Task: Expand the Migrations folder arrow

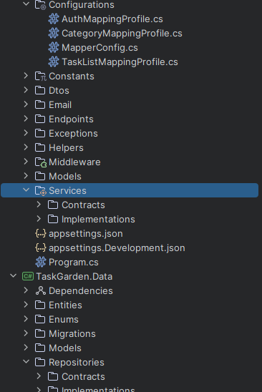Action: coord(26,333)
